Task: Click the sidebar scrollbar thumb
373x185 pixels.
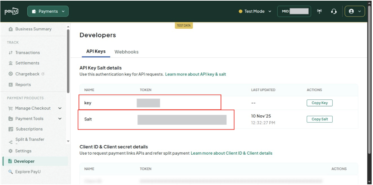Action: pos(68,61)
